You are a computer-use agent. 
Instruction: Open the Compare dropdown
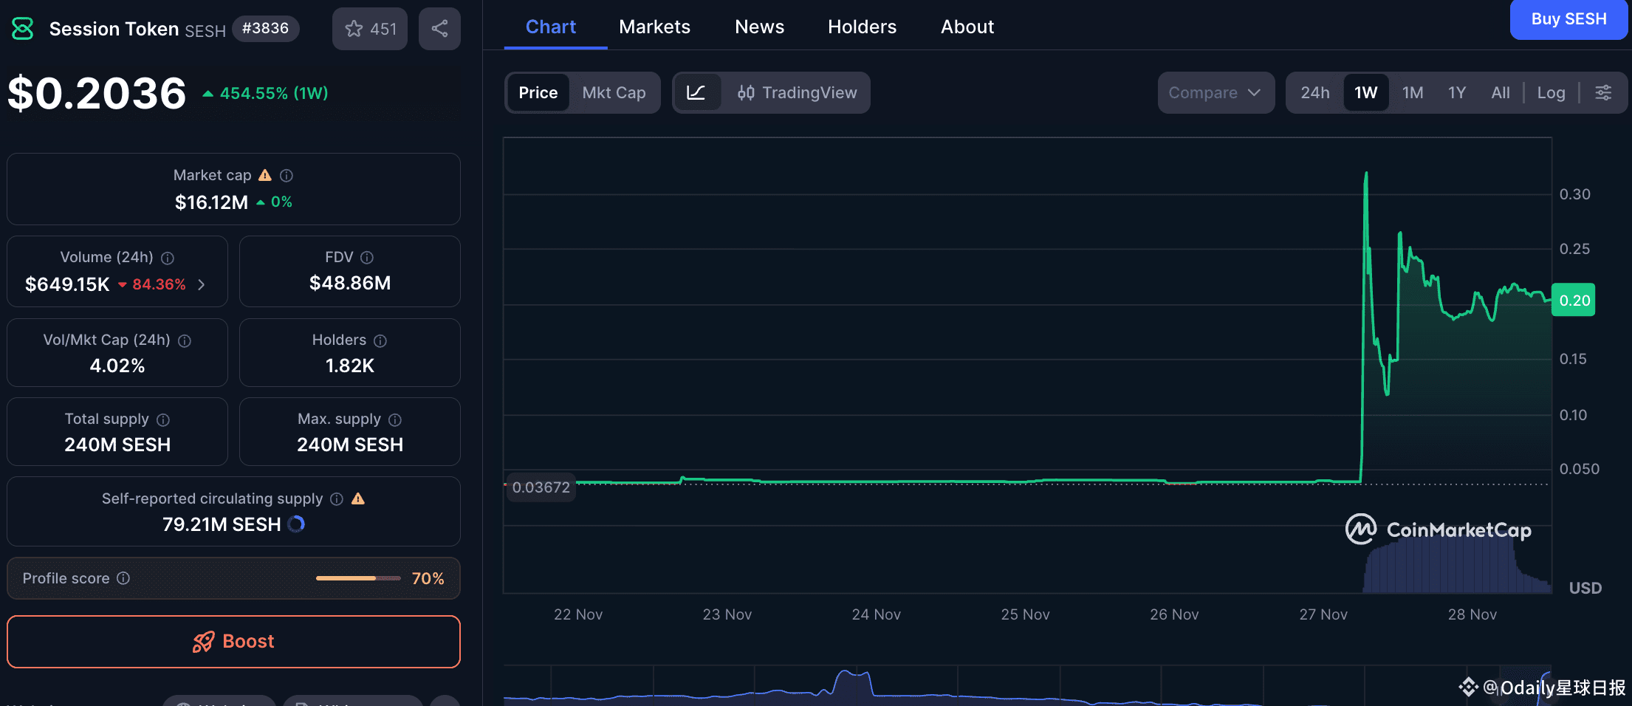click(1215, 93)
